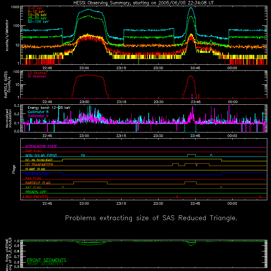Click the 00:00 tick under the flags plot

(232, 204)
